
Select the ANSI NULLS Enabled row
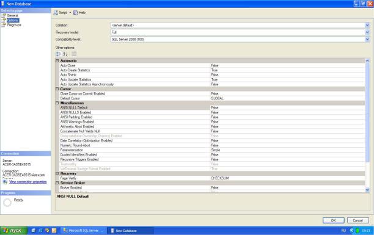pyautogui.click(x=212, y=112)
